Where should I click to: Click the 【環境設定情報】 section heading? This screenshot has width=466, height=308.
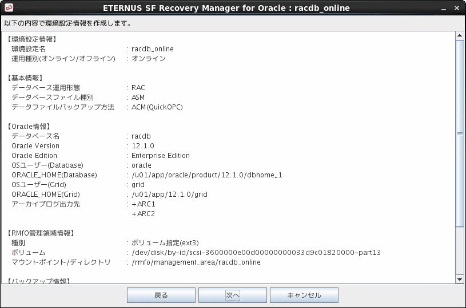point(32,39)
